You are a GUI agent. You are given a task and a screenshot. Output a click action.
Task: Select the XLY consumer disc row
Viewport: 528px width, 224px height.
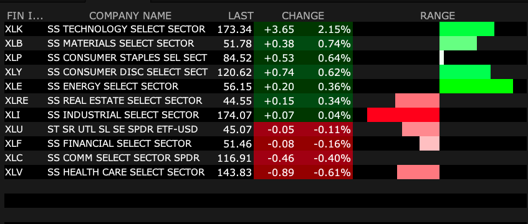pos(266,72)
